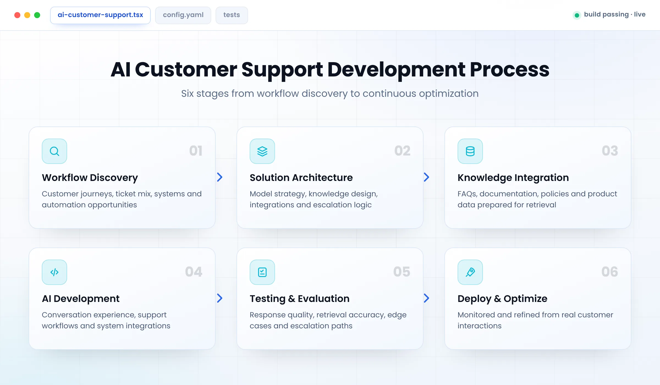Screen dimensions: 660x385
Task: Click the yellow window minimize dot
Action: tap(27, 15)
